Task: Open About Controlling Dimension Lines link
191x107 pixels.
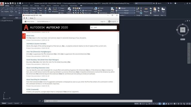Action: (38, 68)
